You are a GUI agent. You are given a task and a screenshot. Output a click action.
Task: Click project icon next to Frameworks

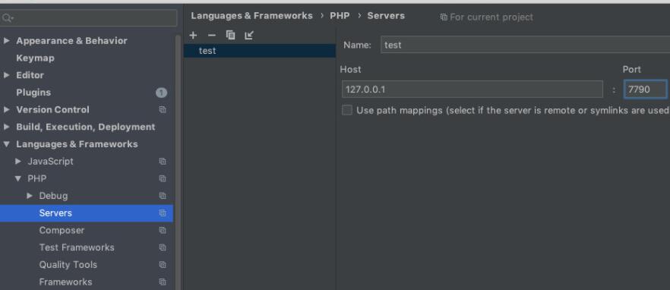point(163,282)
